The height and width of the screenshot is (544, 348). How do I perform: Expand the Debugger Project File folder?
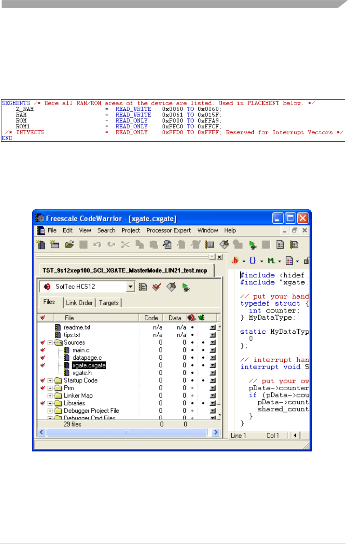(50, 411)
